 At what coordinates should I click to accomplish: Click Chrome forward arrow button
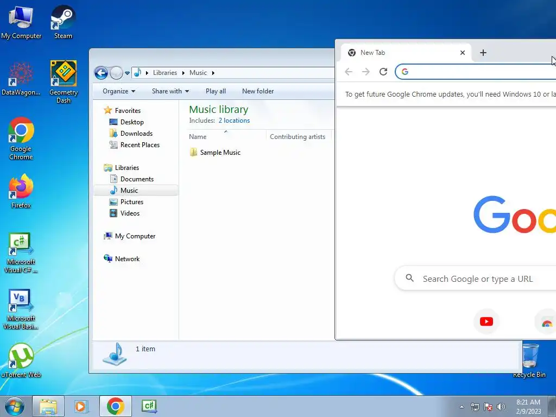pyautogui.click(x=366, y=72)
